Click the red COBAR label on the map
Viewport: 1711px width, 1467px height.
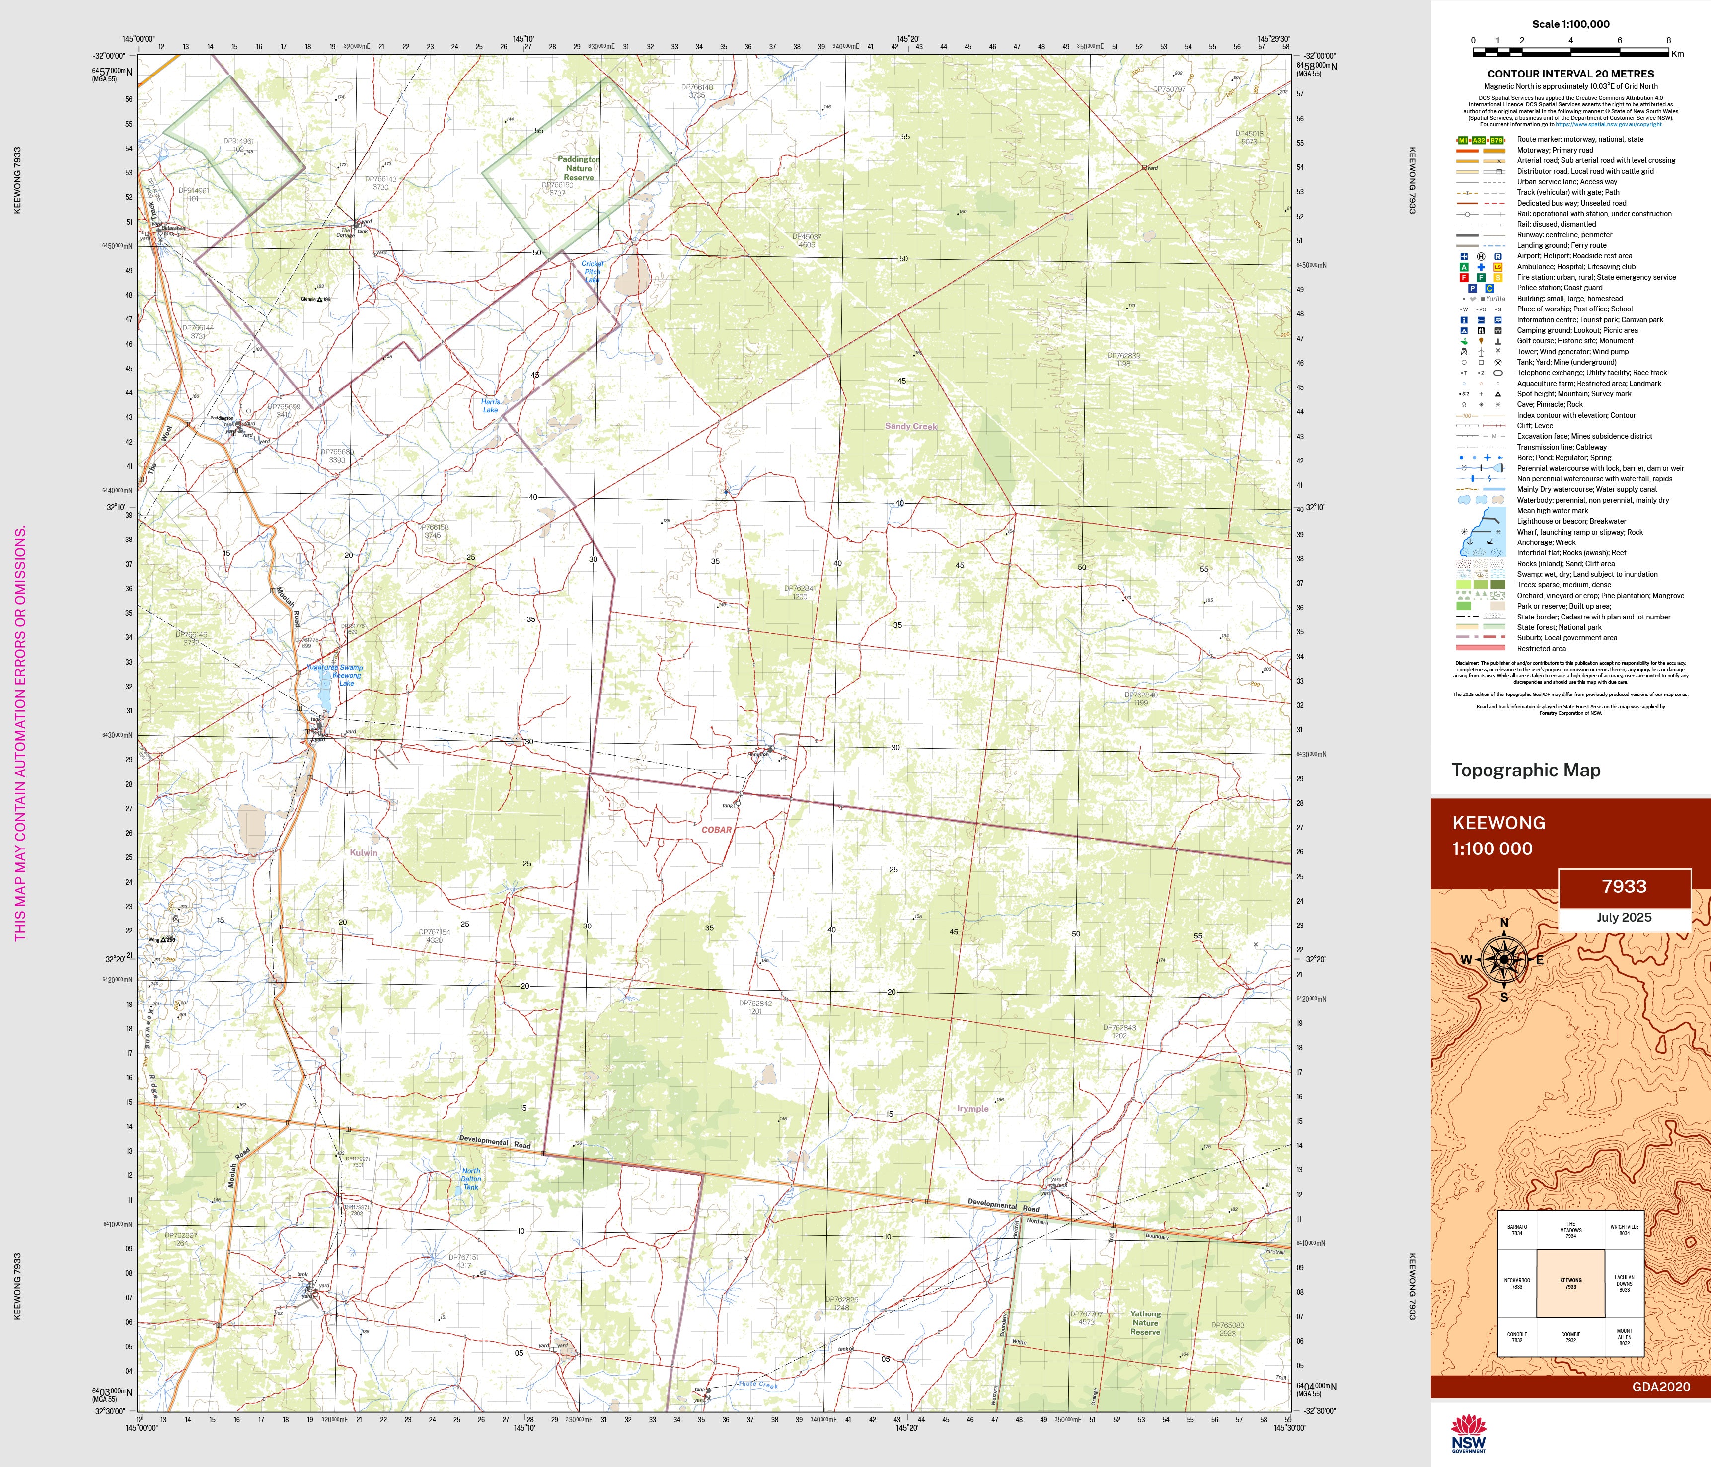pos(716,829)
